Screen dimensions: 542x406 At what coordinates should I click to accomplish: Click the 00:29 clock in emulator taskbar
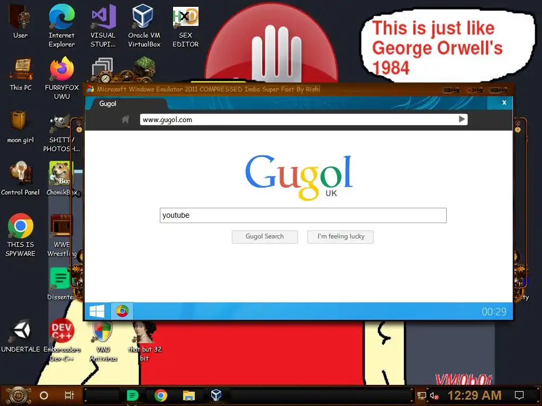pos(494,312)
